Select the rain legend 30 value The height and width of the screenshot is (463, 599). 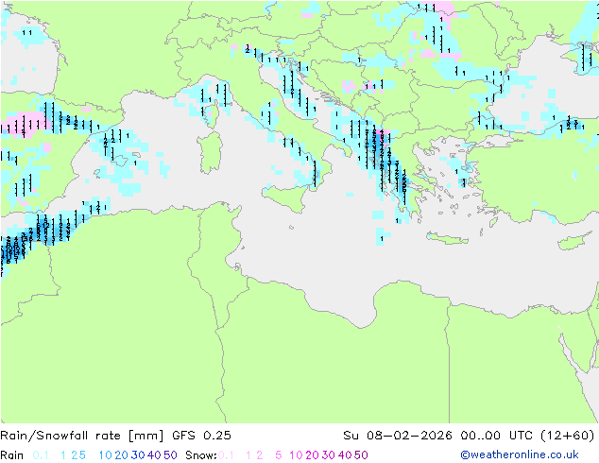[x=138, y=455]
